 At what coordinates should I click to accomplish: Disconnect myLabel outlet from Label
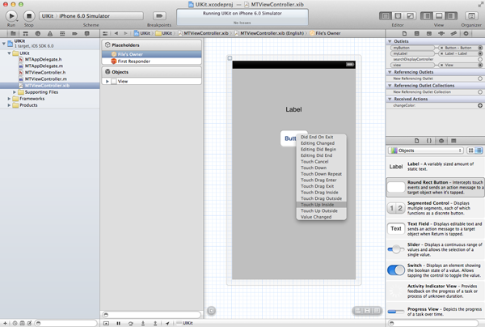442,53
